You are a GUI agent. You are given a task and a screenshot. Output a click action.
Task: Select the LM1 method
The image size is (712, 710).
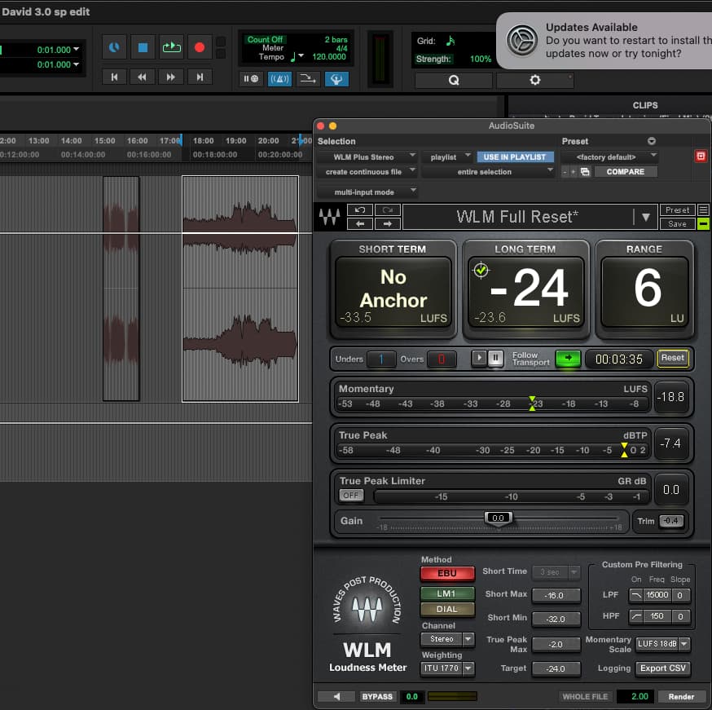pyautogui.click(x=447, y=593)
